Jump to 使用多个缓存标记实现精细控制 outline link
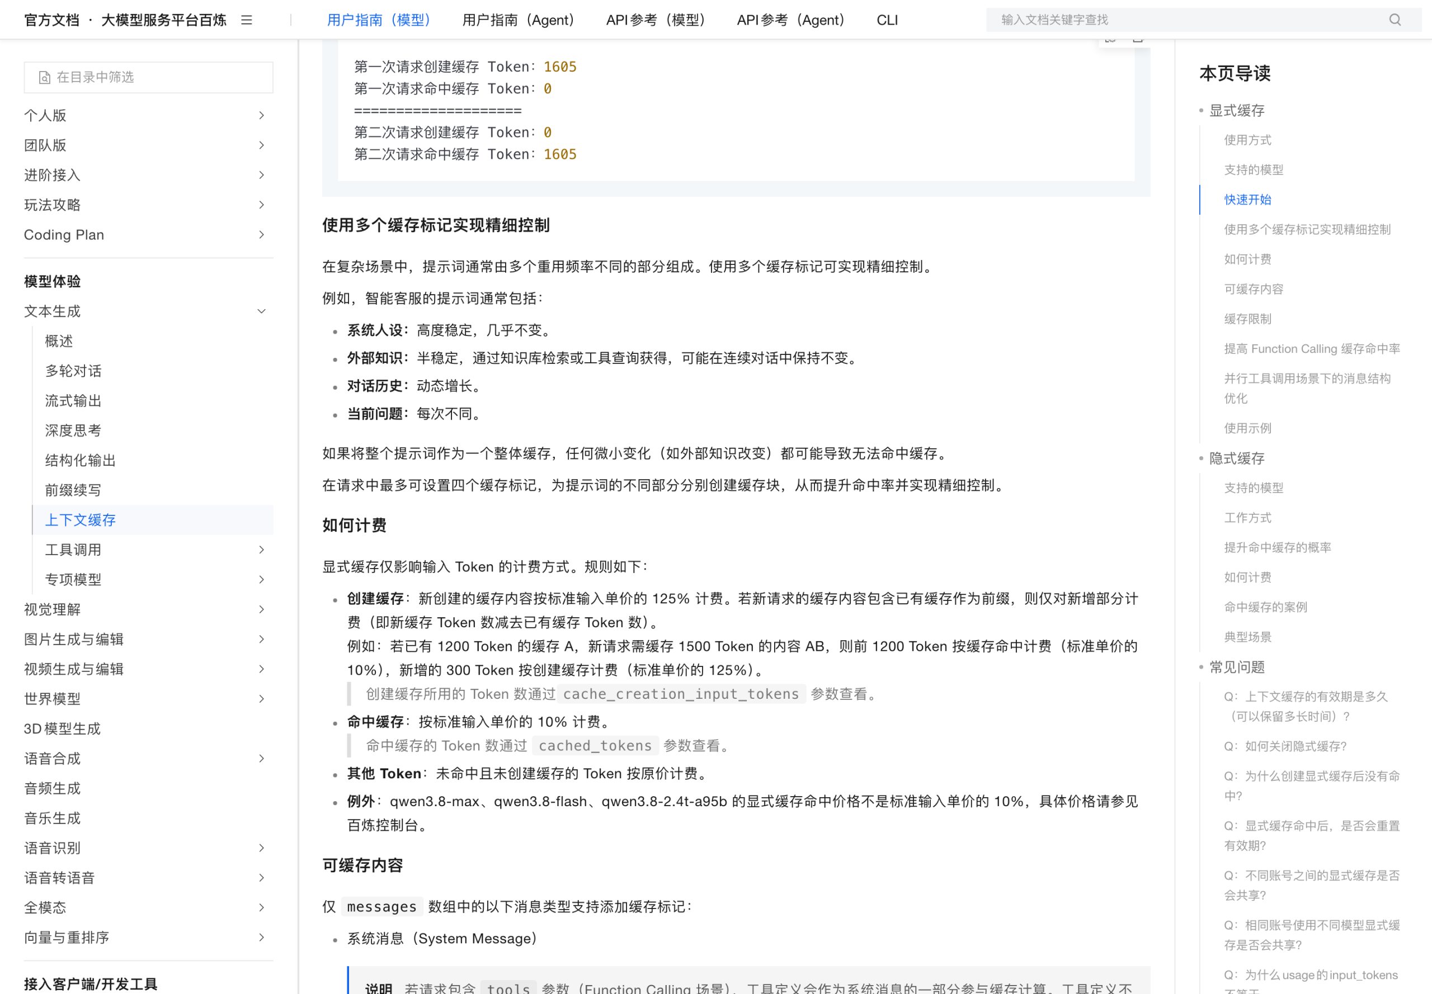 tap(1307, 230)
